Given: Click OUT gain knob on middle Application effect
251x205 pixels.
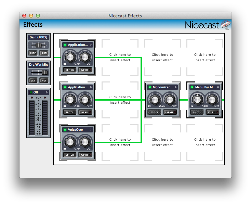Looking at the screenshot, I should [85, 100].
